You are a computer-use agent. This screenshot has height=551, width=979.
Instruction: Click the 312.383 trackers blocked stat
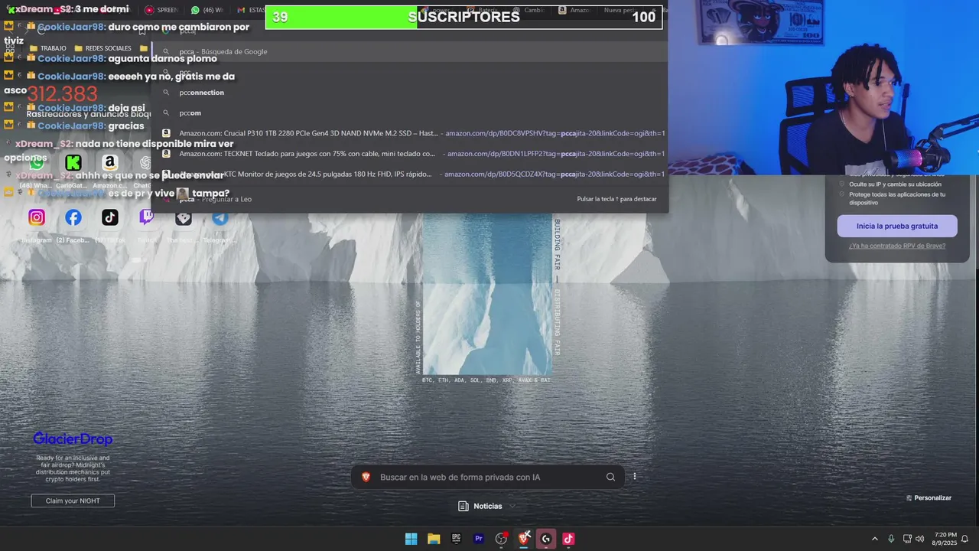(x=63, y=93)
